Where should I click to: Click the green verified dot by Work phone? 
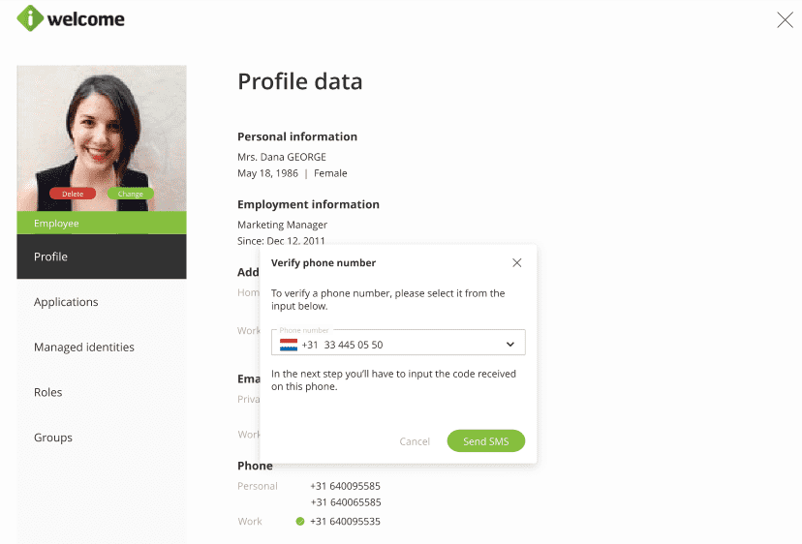pos(300,522)
